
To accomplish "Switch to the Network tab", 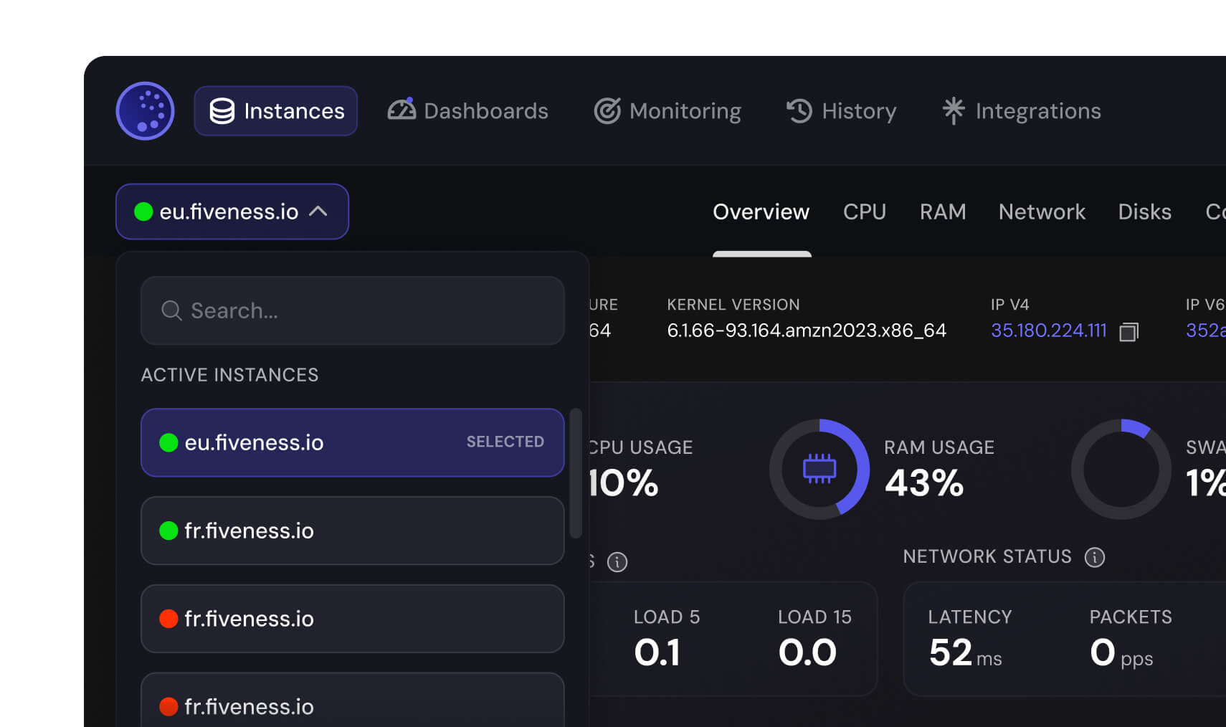I will pos(1042,212).
